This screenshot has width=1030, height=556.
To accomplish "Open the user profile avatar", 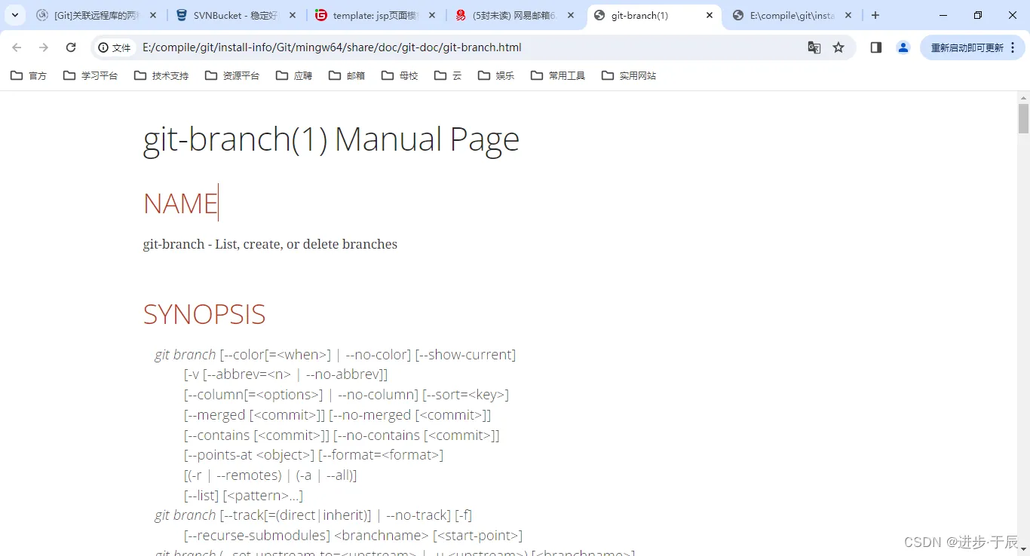I will tap(903, 47).
